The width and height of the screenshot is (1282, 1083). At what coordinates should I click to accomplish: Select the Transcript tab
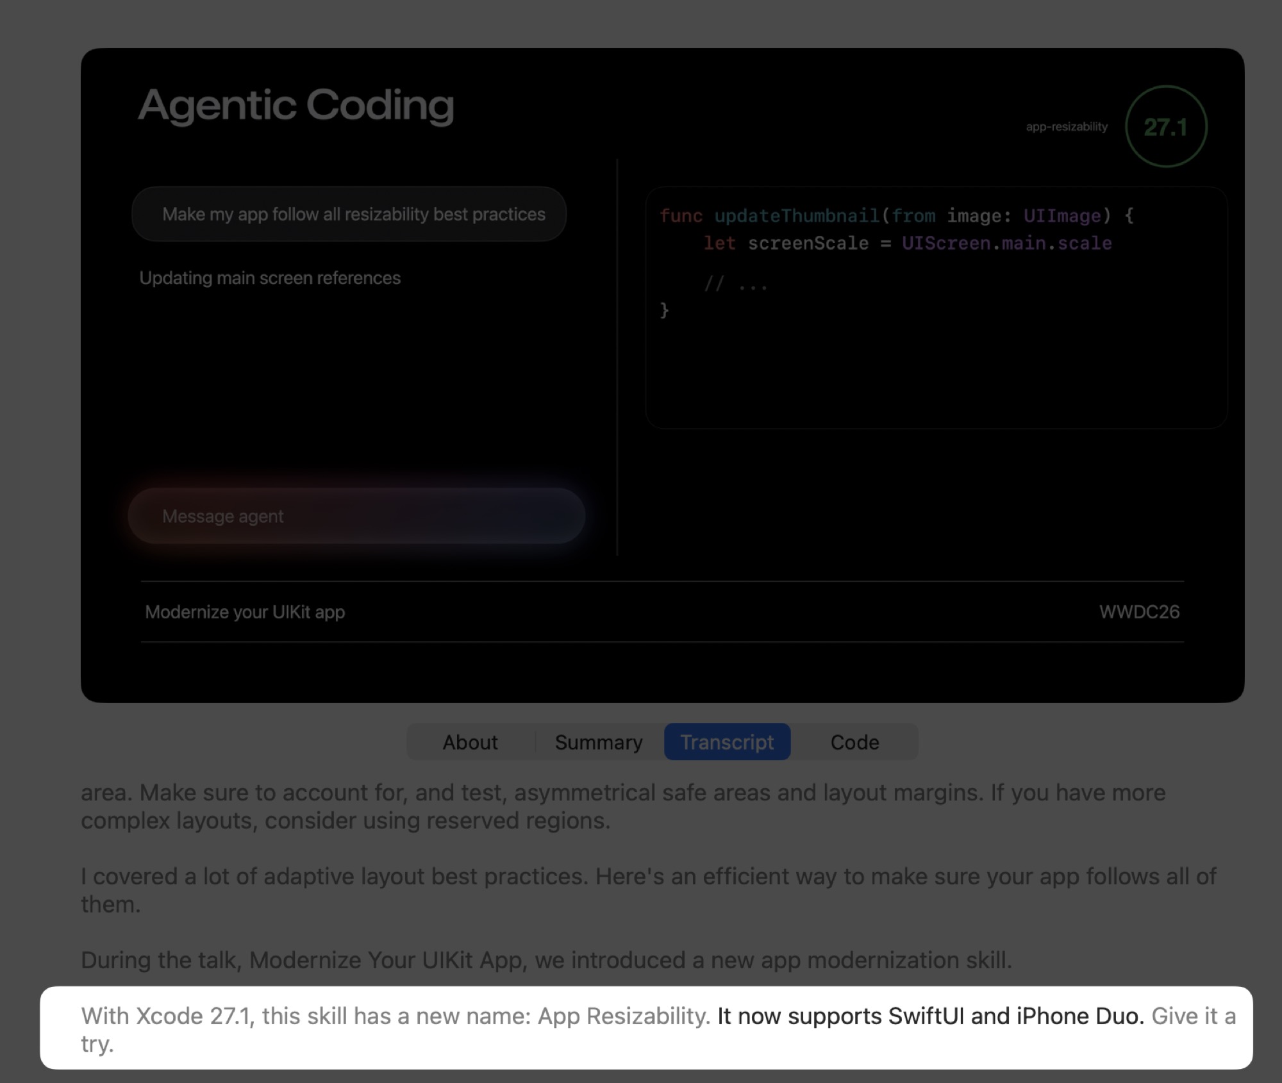pyautogui.click(x=727, y=742)
